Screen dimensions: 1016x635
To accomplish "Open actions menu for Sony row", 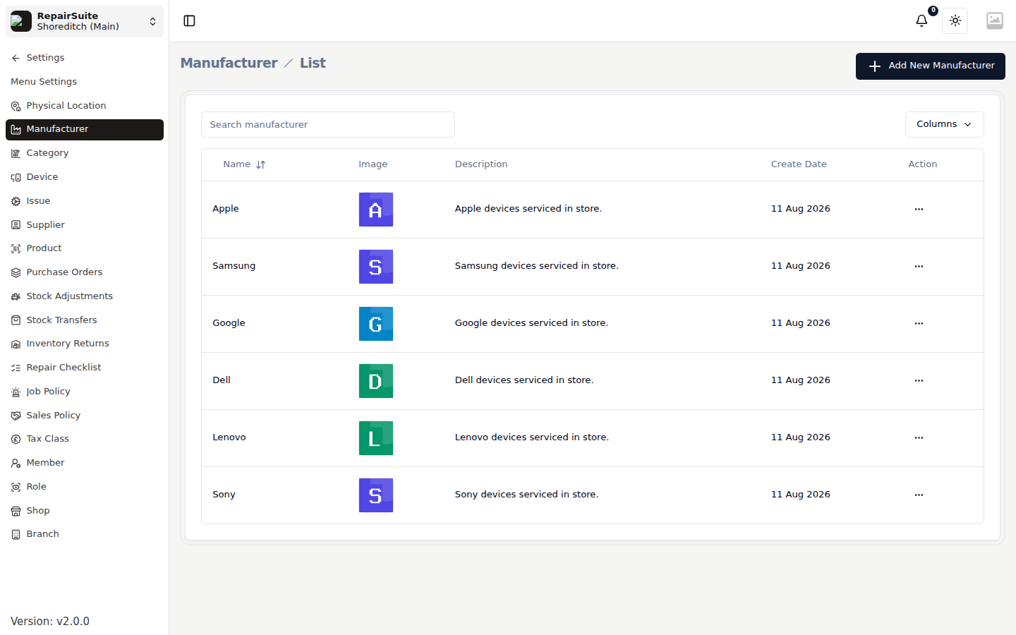I will coord(919,495).
